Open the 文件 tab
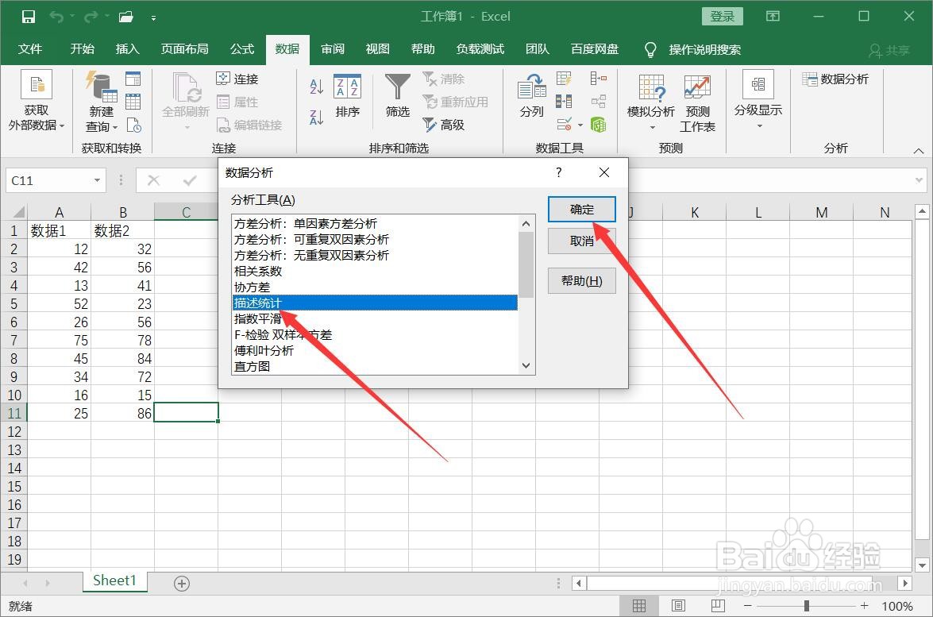This screenshot has height=617, width=933. tap(29, 48)
